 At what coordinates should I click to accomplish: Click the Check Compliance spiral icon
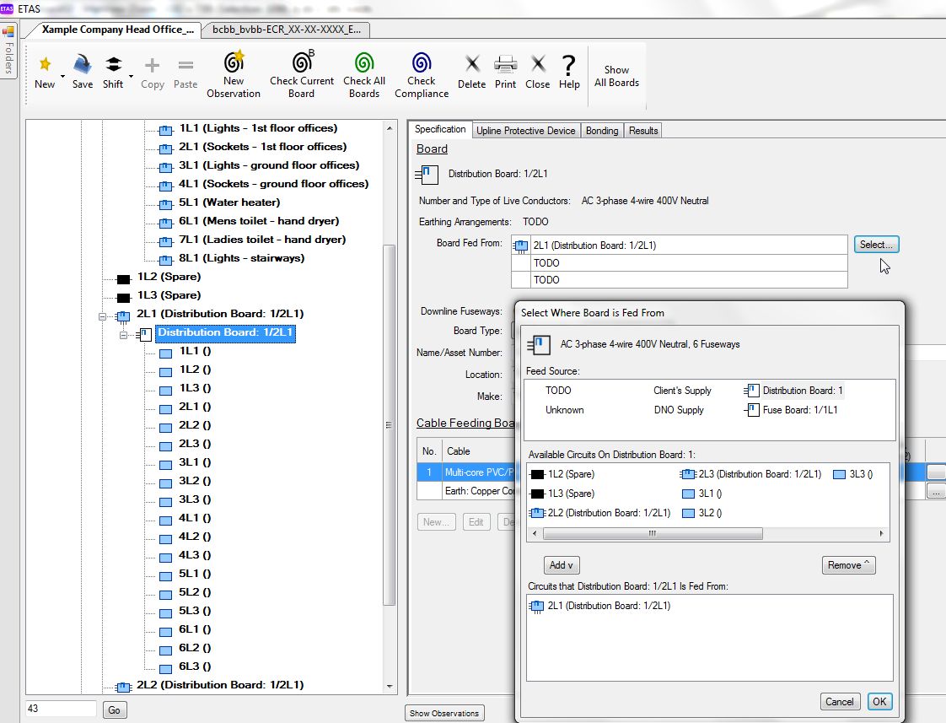point(421,62)
